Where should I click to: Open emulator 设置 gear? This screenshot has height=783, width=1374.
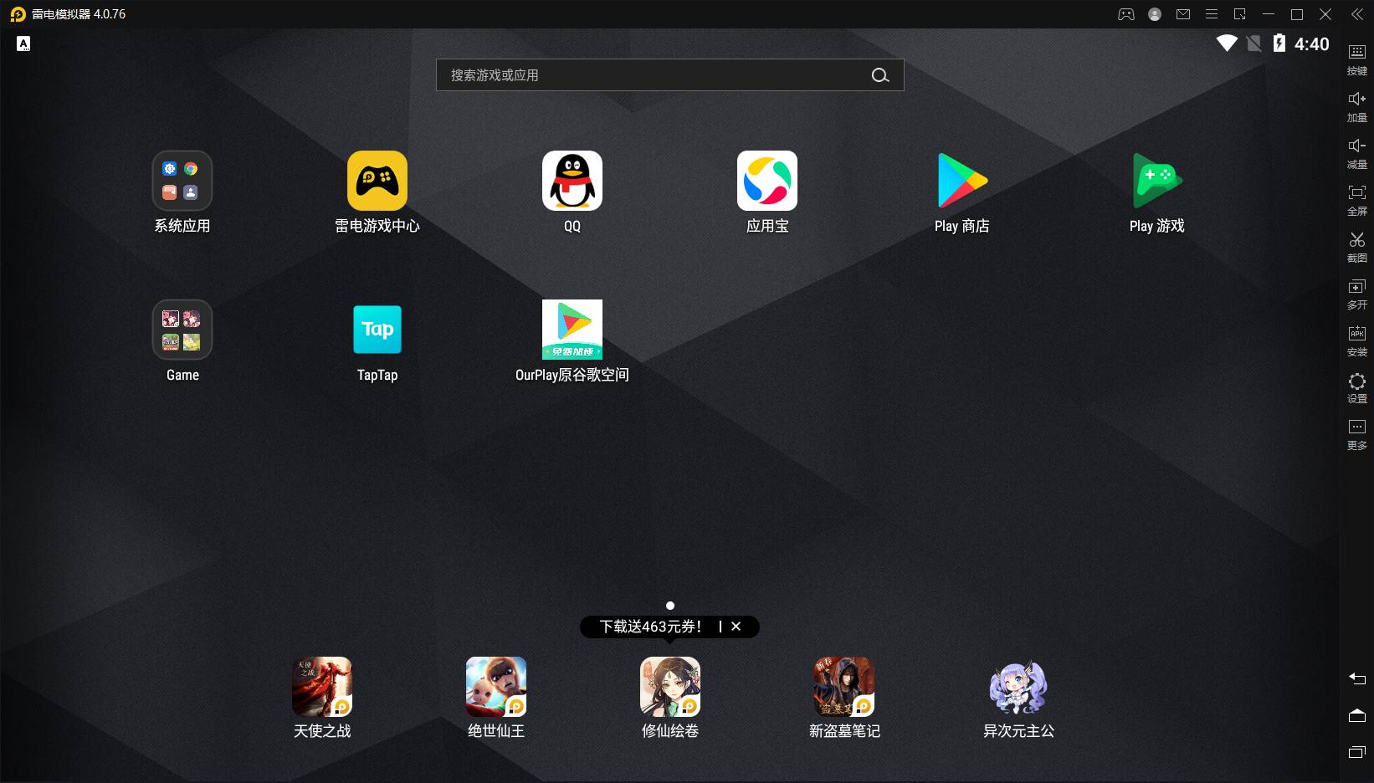(x=1357, y=387)
